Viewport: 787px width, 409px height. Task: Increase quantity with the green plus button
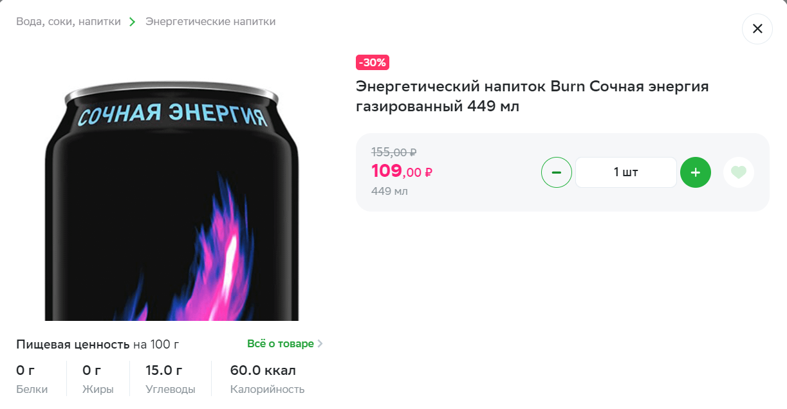pos(696,172)
